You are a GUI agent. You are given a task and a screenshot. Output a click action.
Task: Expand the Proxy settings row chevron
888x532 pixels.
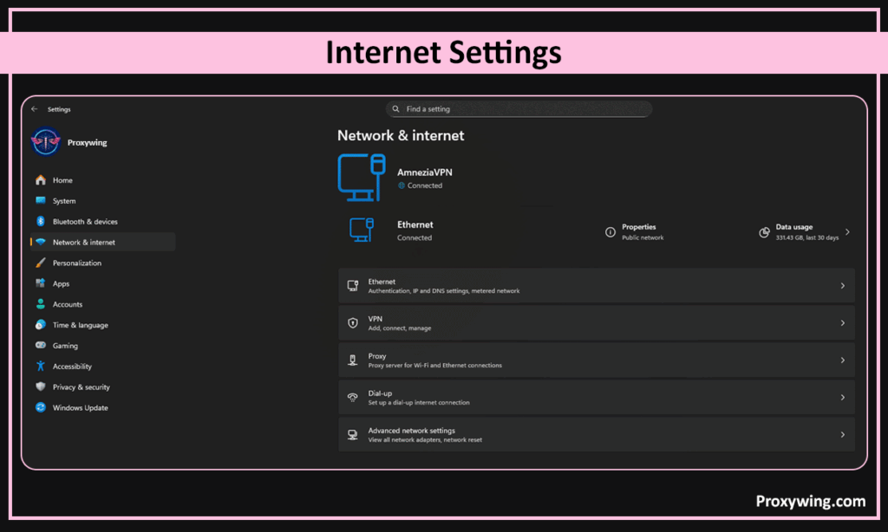[x=842, y=360]
